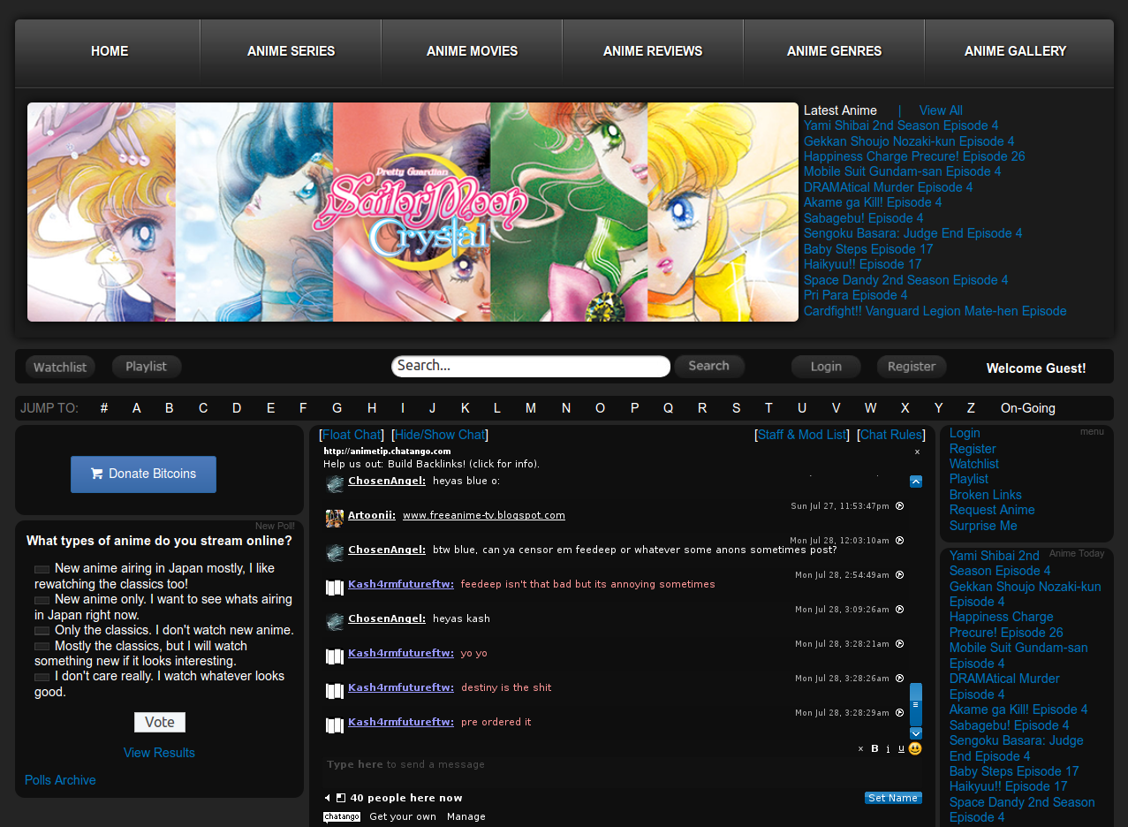Toggle underline text formatting in chat

pyautogui.click(x=901, y=748)
